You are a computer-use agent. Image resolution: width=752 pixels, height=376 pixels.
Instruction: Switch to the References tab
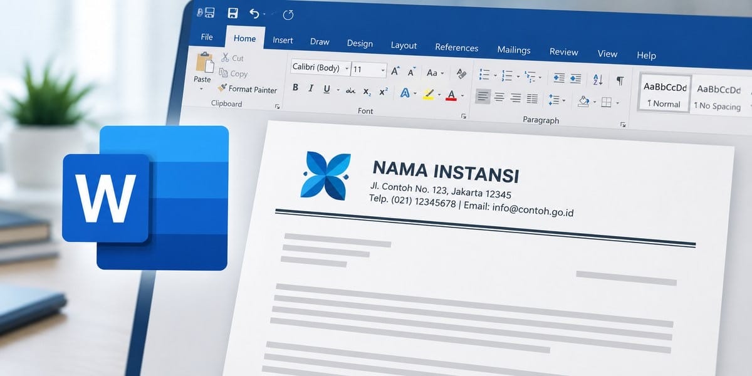456,48
